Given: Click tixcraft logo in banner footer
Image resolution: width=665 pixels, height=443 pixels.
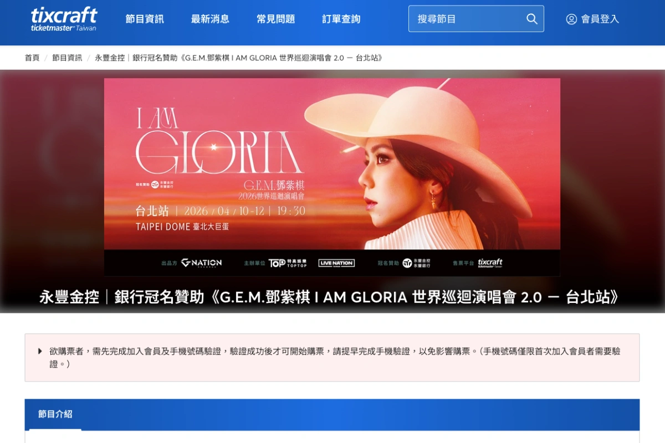Looking at the screenshot, I should click(490, 263).
